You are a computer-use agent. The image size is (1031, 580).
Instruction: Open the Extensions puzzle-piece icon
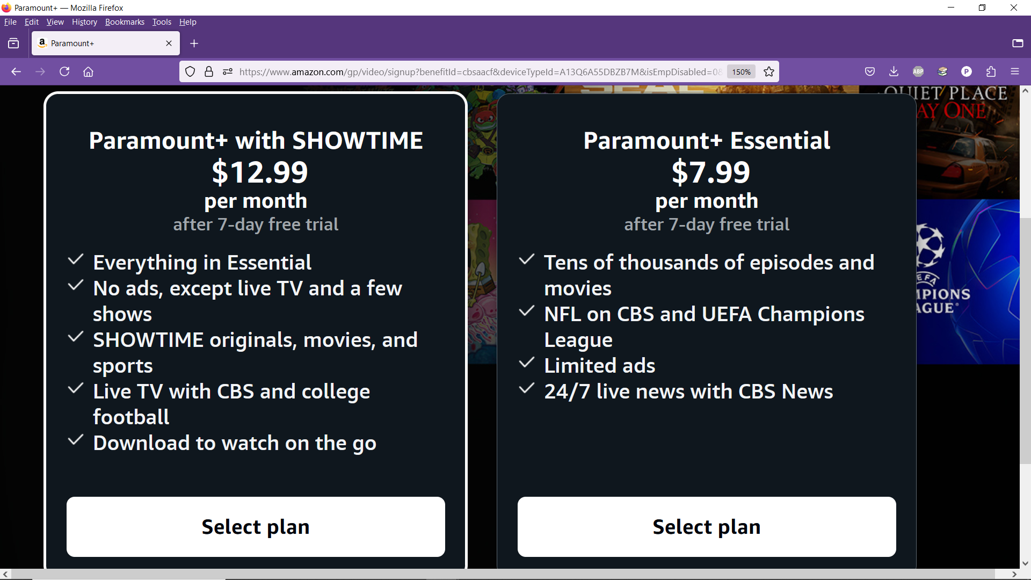(991, 71)
